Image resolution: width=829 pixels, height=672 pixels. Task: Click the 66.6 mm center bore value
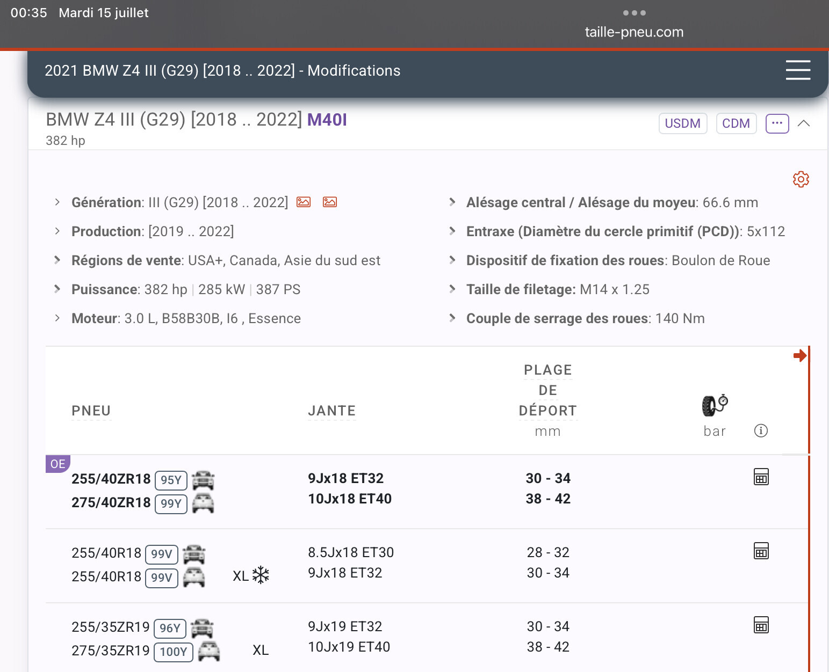730,202
